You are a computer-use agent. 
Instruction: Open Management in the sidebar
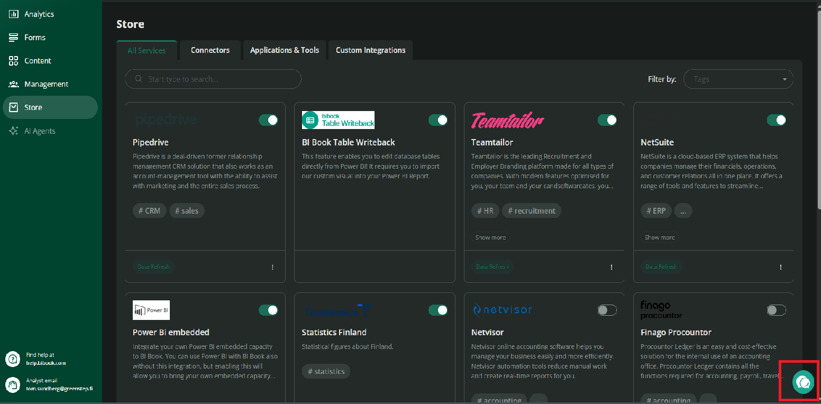coord(50,84)
